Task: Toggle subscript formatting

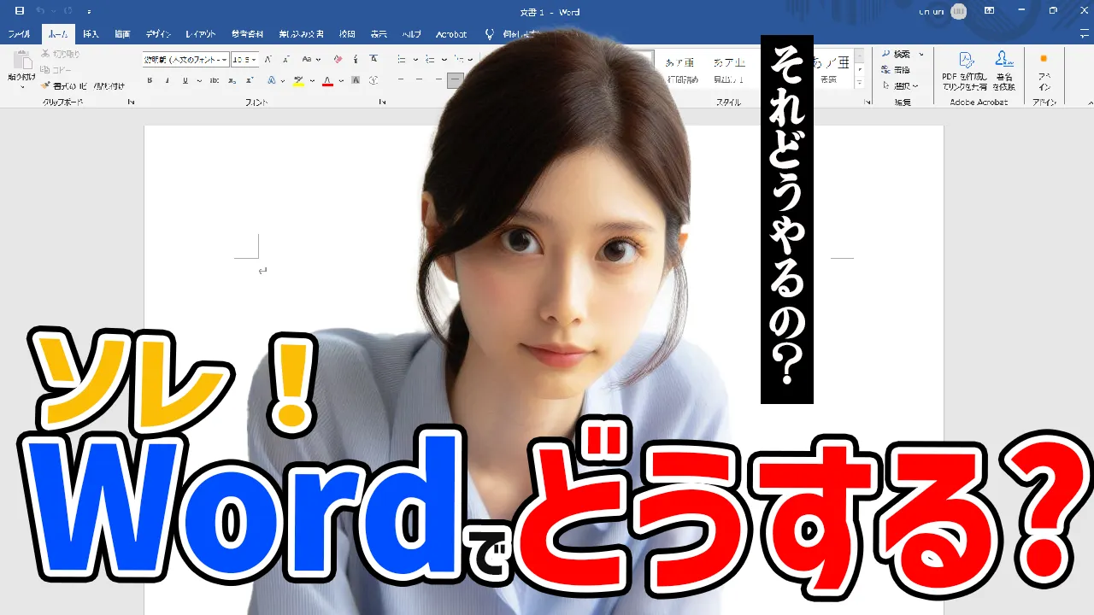Action: (x=232, y=81)
